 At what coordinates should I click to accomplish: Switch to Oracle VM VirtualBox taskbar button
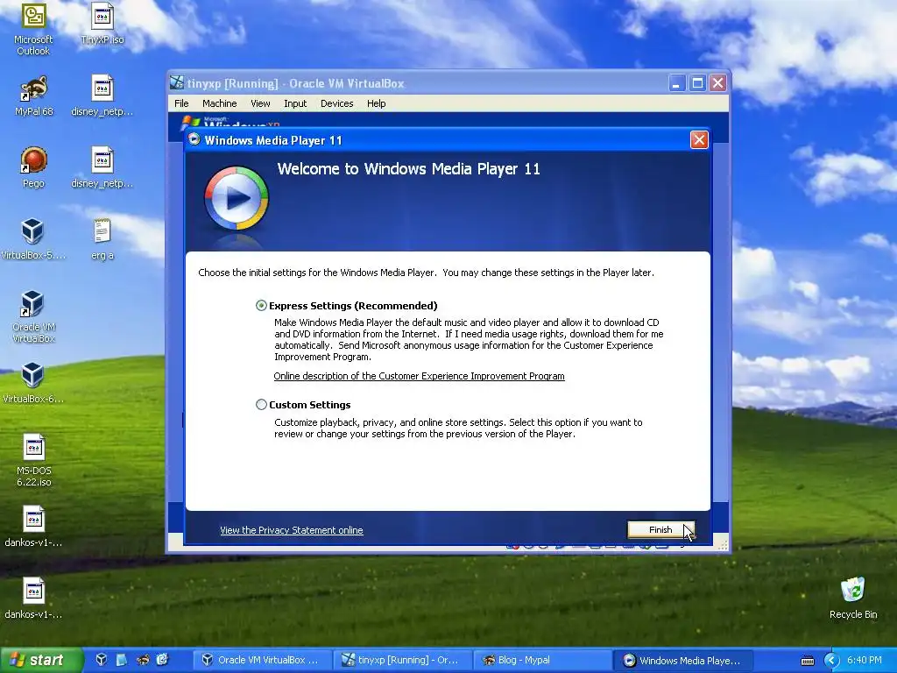[262, 661]
